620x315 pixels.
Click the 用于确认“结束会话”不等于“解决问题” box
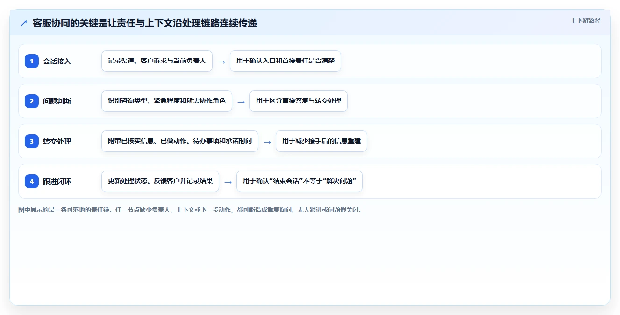[x=299, y=181]
